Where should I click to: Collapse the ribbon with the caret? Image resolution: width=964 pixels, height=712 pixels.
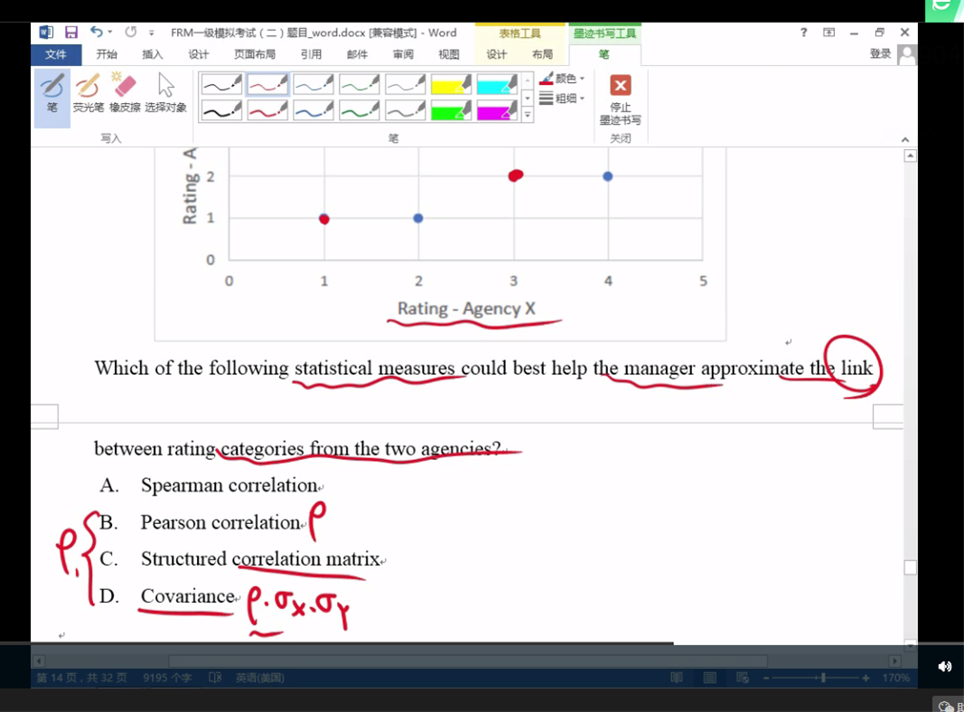pos(905,140)
